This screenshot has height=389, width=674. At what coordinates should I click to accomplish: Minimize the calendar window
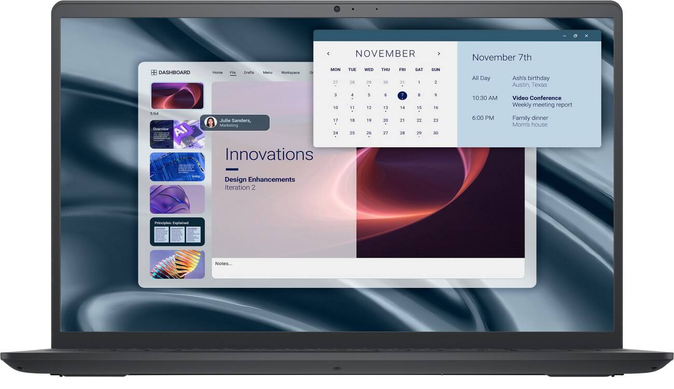[x=564, y=36]
